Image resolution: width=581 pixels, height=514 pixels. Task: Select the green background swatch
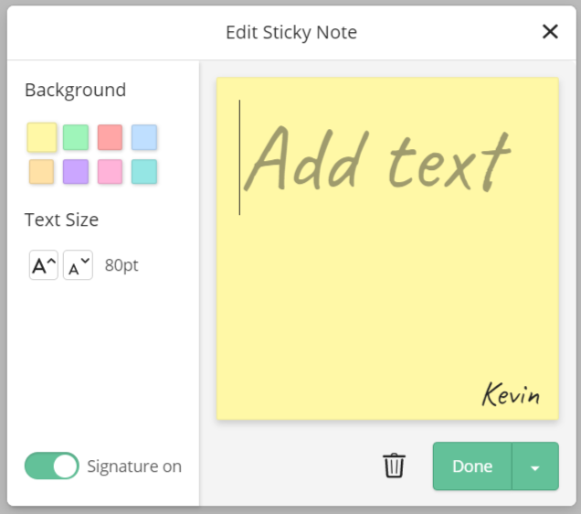(76, 137)
